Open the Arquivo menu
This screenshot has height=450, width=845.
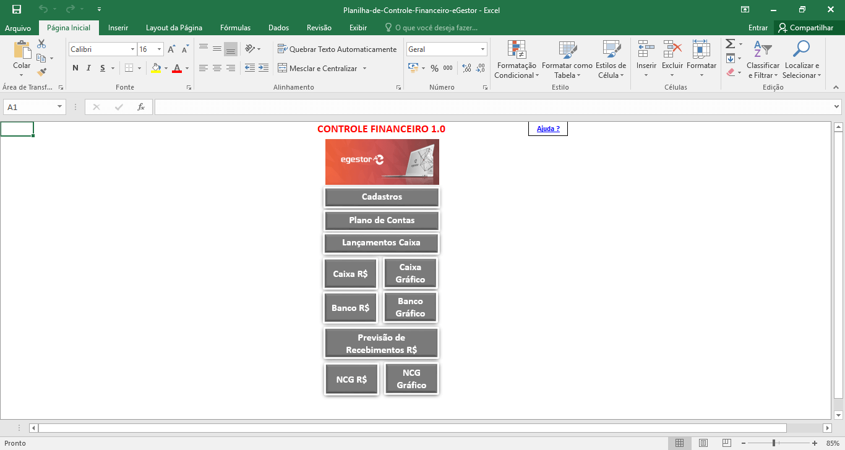coord(18,28)
